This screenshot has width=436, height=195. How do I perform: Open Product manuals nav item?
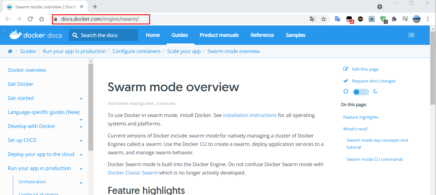click(x=219, y=35)
